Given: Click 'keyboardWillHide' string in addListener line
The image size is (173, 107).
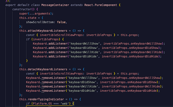Looking at the screenshot, I should [x=84, y=52].
